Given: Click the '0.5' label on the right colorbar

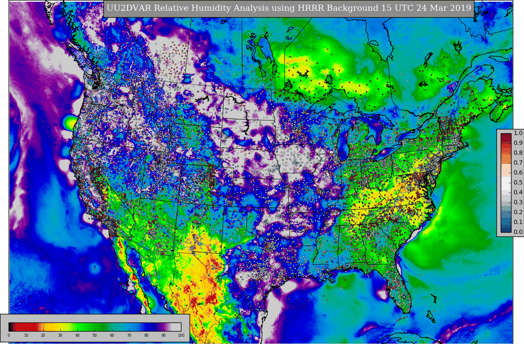Looking at the screenshot, I should pyautogui.click(x=518, y=183).
